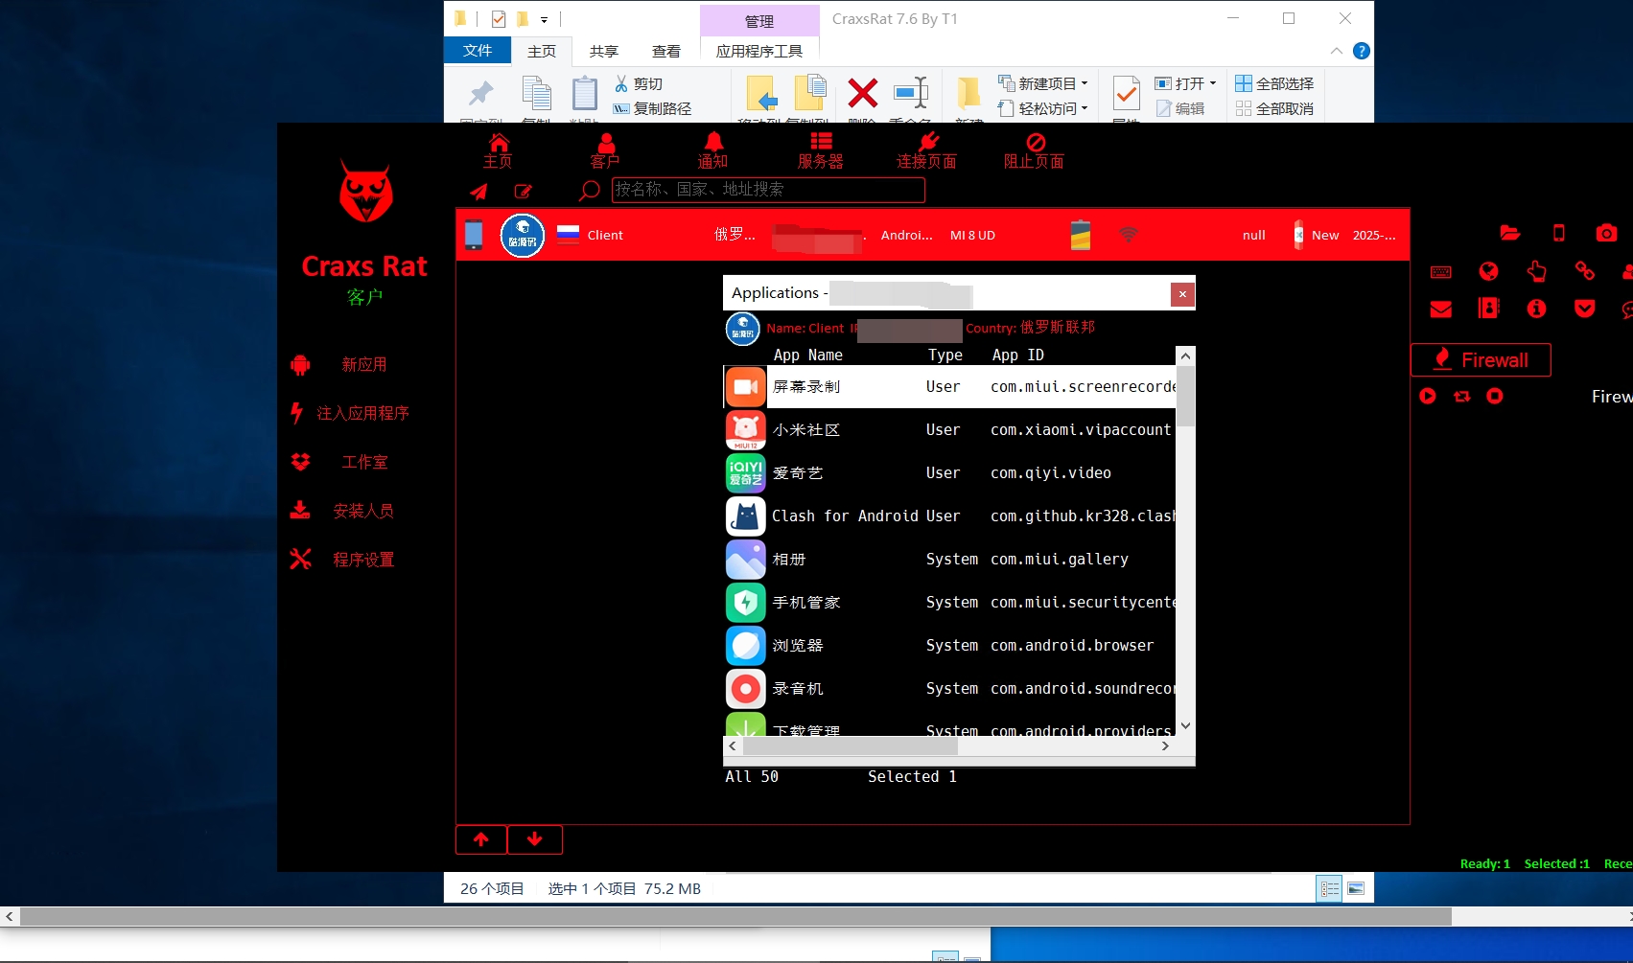Viewport: 1633px width, 963px height.
Task: Click the red up arrow button
Action: coord(481,839)
